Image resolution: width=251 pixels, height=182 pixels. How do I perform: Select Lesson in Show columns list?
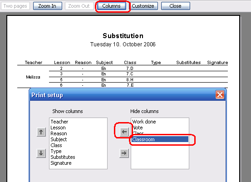(x=58, y=128)
